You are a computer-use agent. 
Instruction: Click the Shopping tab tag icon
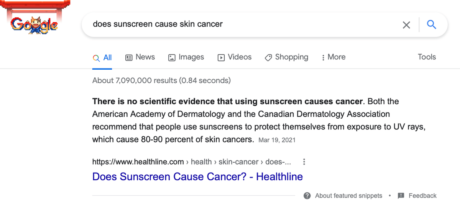click(268, 57)
